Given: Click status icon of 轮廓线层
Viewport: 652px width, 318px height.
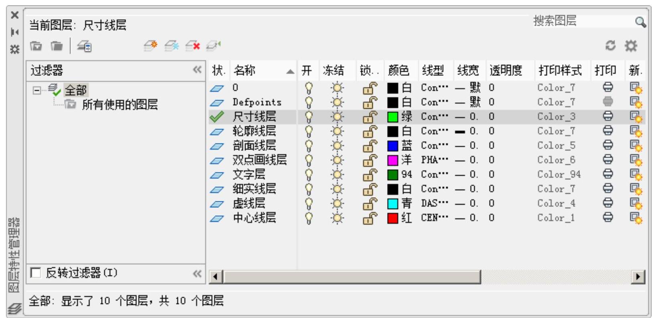Looking at the screenshot, I should pos(217,132).
